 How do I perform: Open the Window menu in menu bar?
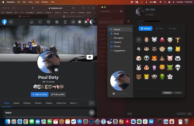[45, 2]
